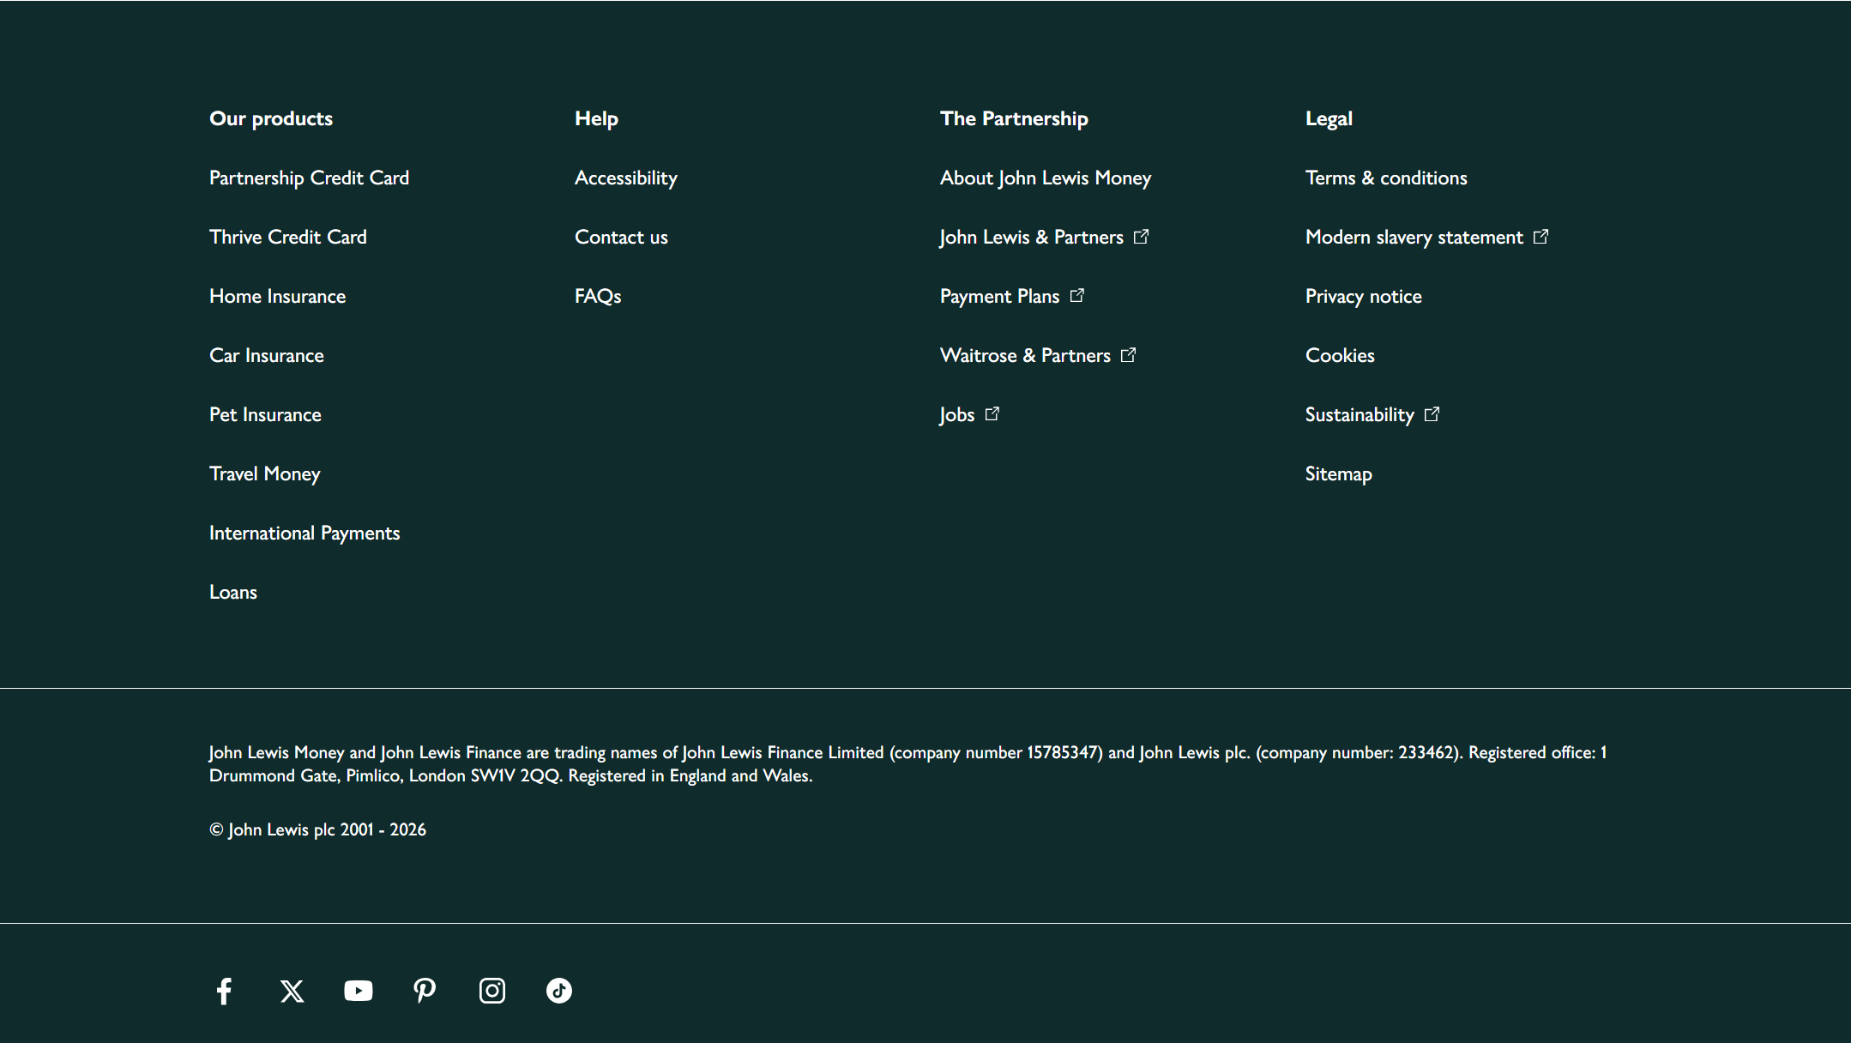Open the FAQs section
Viewport: 1851px width, 1043px height.
pos(597,295)
